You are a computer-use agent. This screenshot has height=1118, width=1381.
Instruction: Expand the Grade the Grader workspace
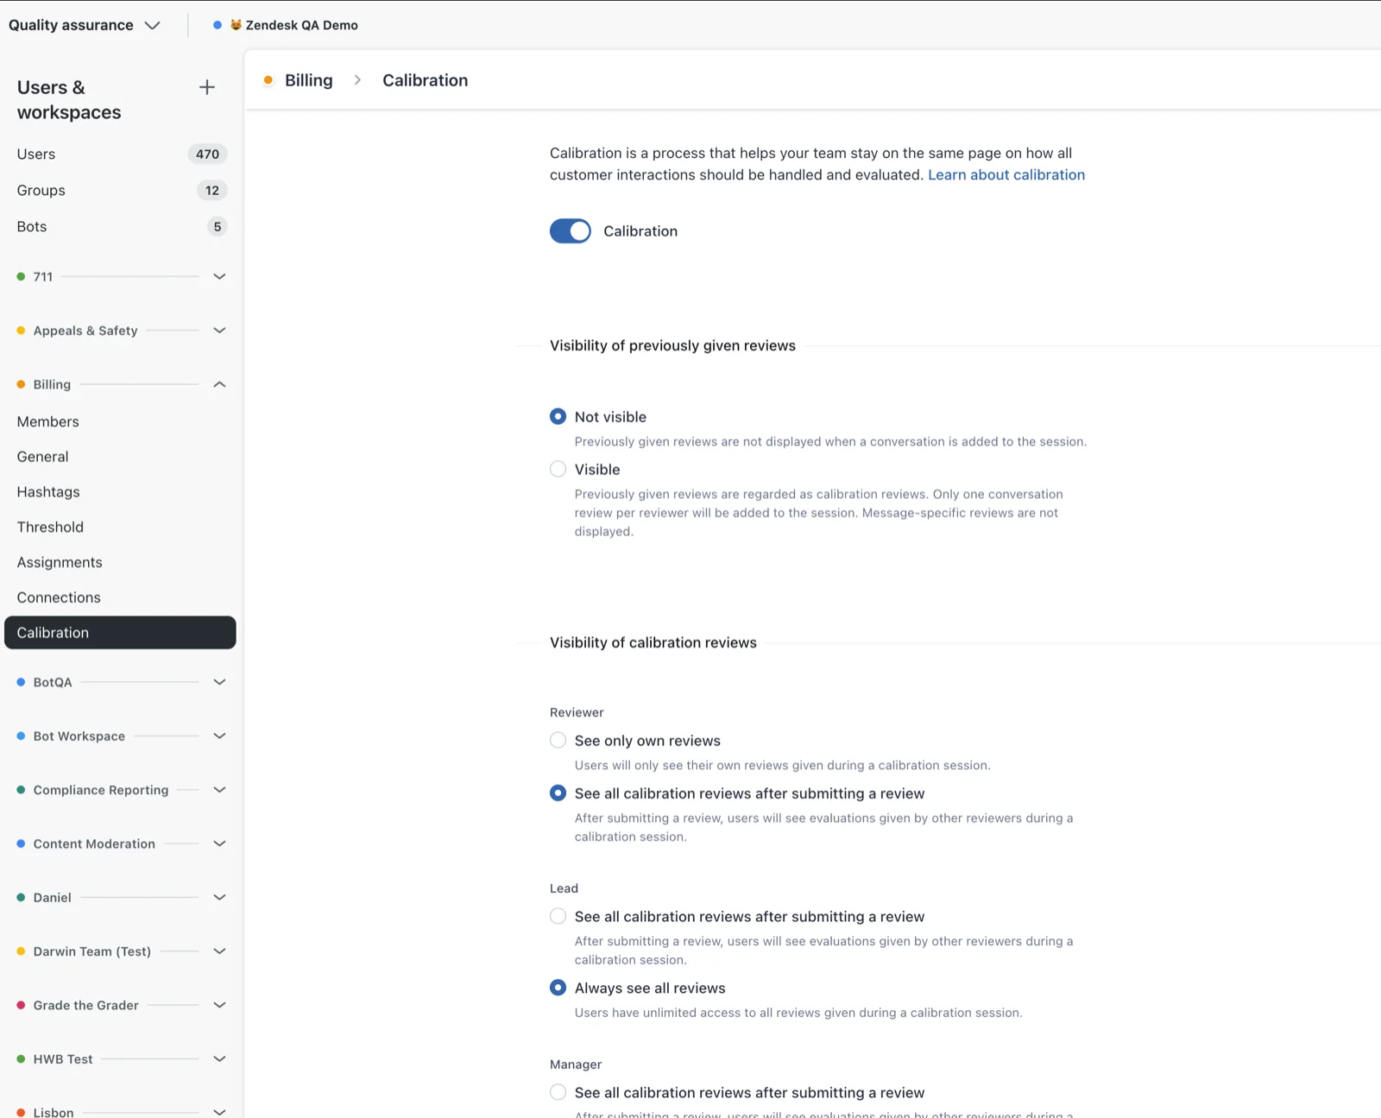[x=219, y=1006]
